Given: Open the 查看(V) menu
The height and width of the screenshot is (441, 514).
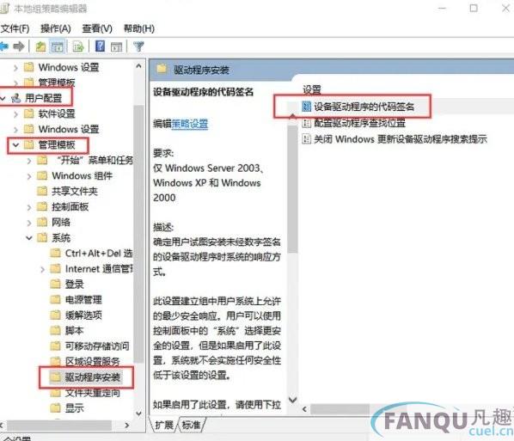Looking at the screenshot, I should click(x=97, y=28).
